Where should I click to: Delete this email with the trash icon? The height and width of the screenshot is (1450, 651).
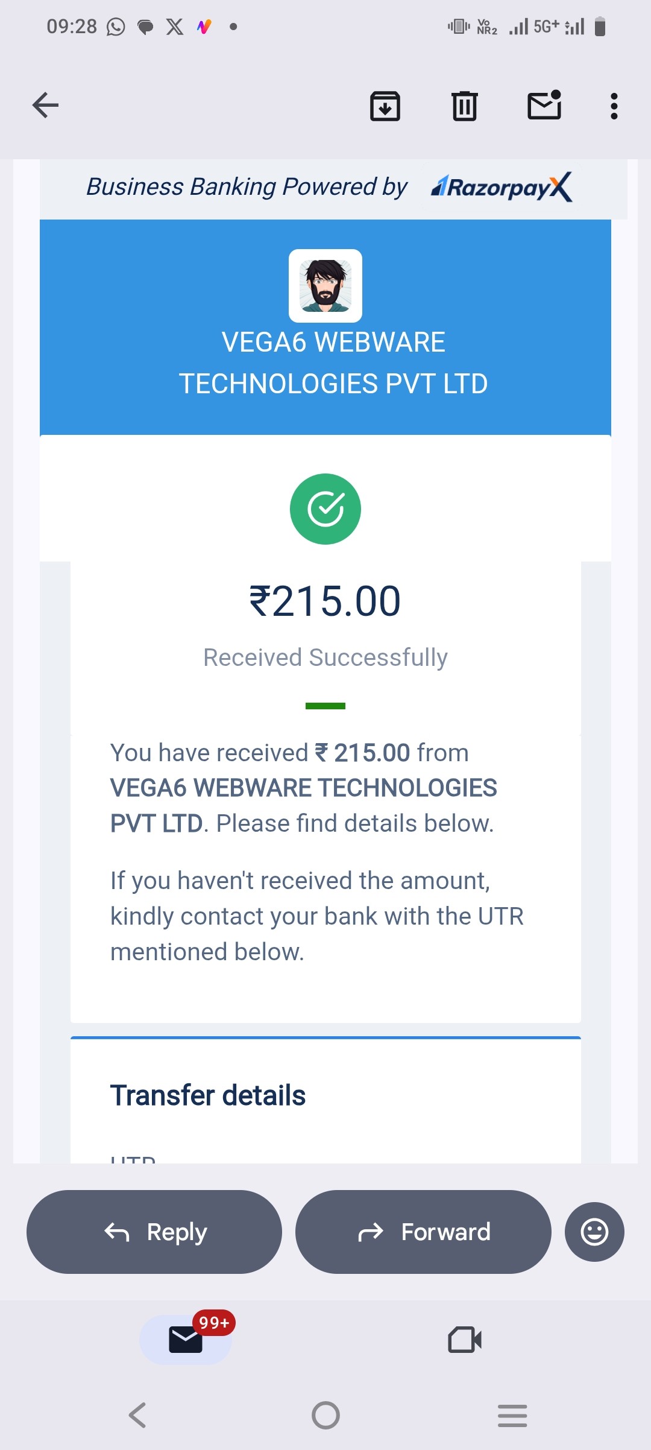[464, 106]
